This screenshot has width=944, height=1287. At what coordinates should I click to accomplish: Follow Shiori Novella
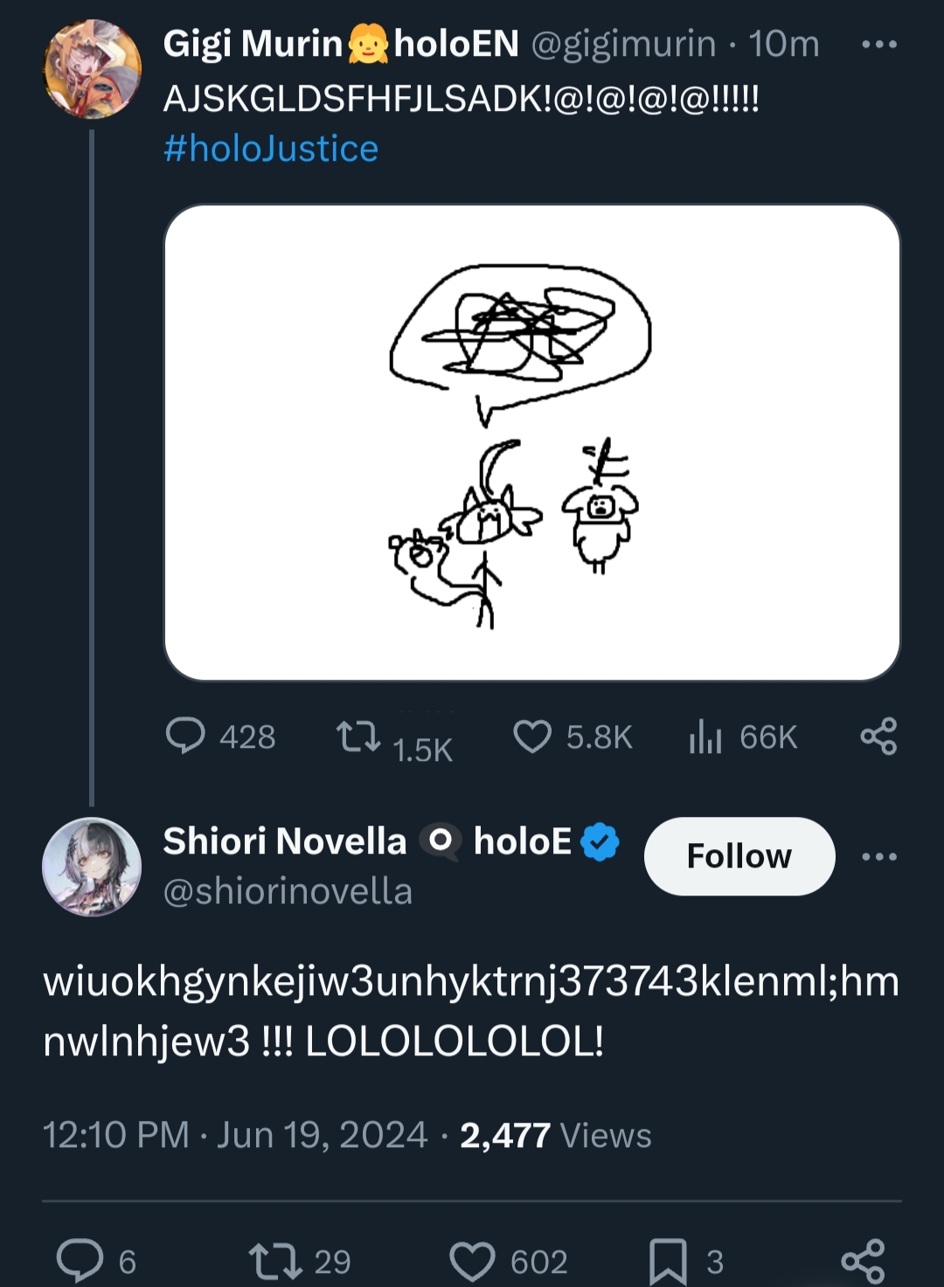[x=739, y=856]
